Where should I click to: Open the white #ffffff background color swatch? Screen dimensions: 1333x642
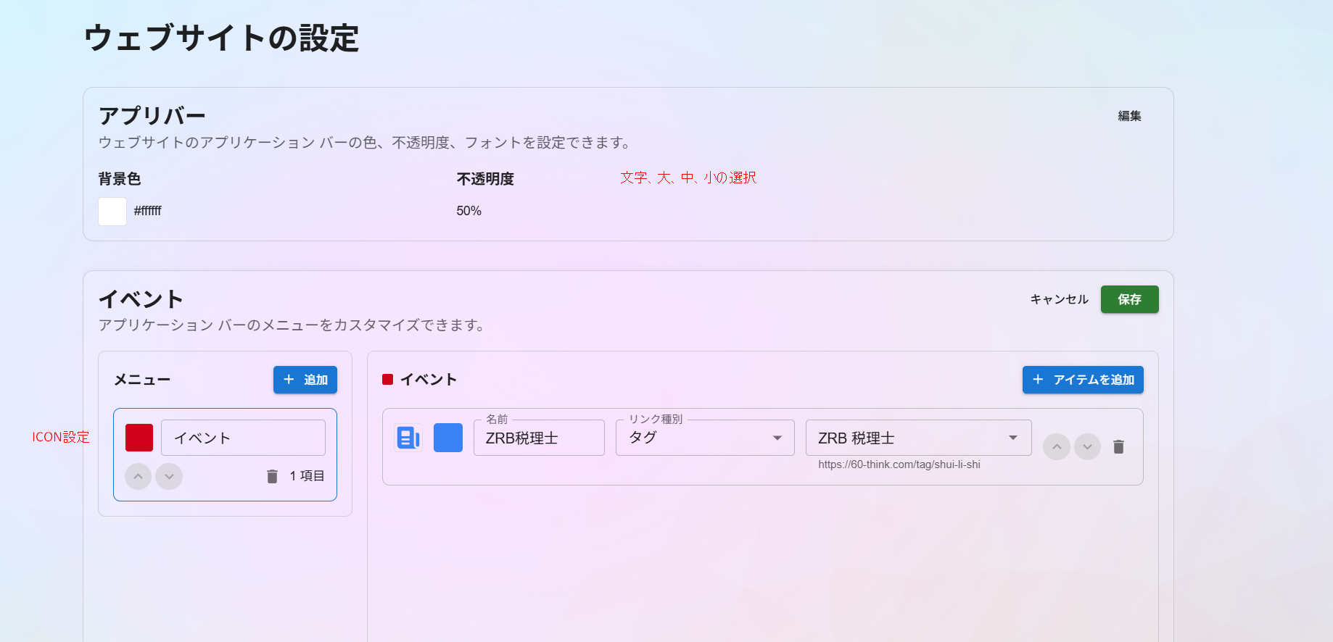[x=112, y=212]
